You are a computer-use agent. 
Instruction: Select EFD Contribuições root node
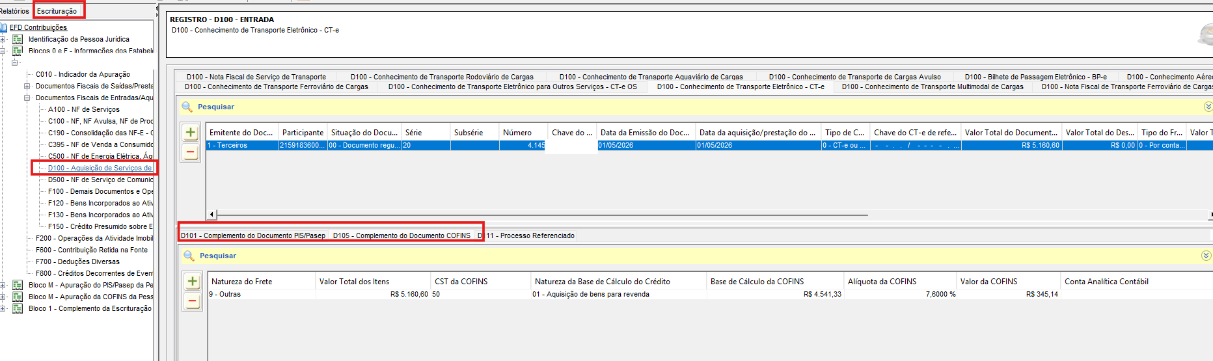coord(38,27)
